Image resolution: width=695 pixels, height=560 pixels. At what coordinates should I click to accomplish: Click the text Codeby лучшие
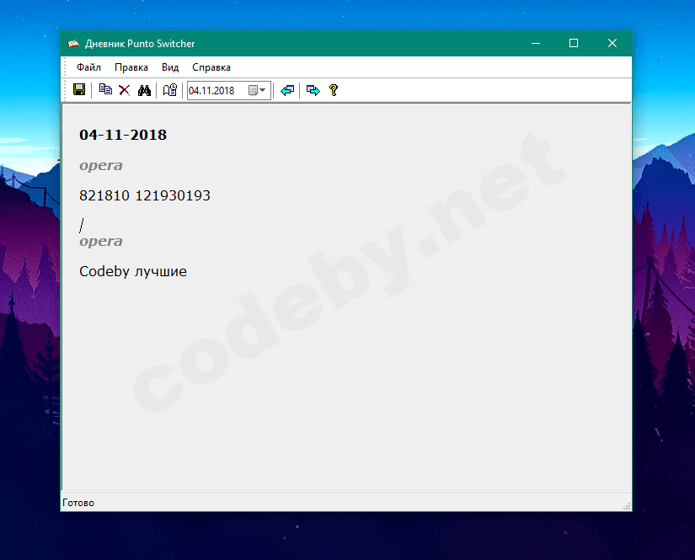coord(133,271)
